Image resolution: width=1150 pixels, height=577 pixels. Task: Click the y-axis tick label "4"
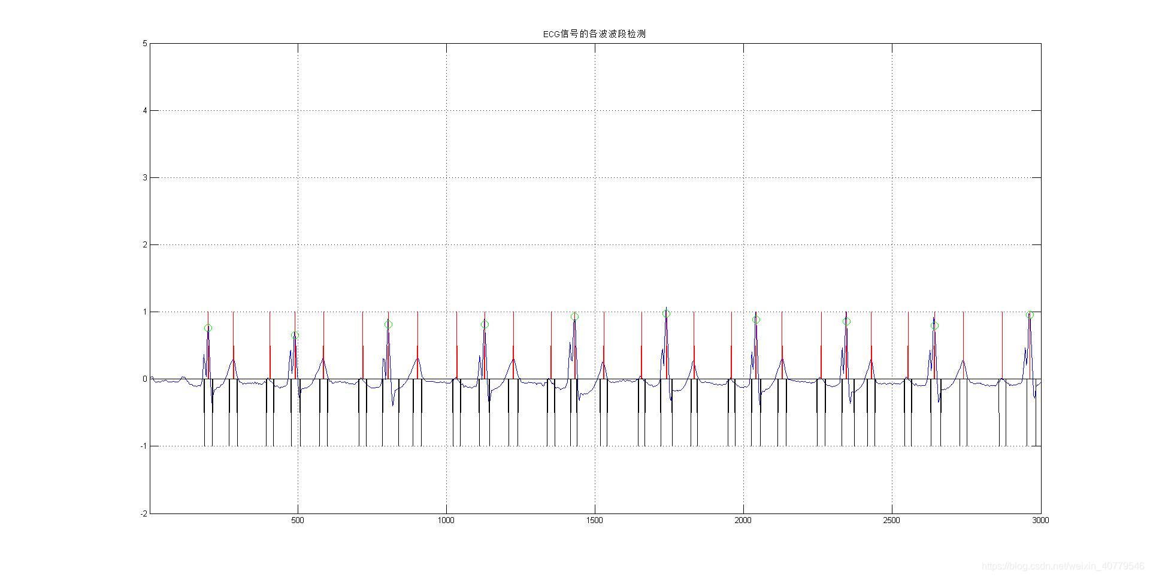(144, 110)
